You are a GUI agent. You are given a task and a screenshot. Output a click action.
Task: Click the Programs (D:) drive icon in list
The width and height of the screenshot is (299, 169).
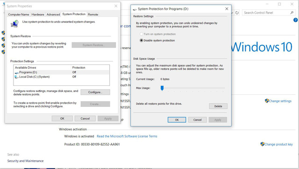pos(17,72)
